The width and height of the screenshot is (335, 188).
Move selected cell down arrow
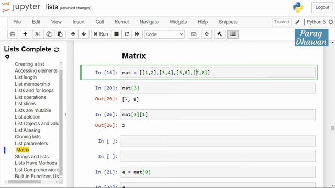[x=84, y=34]
